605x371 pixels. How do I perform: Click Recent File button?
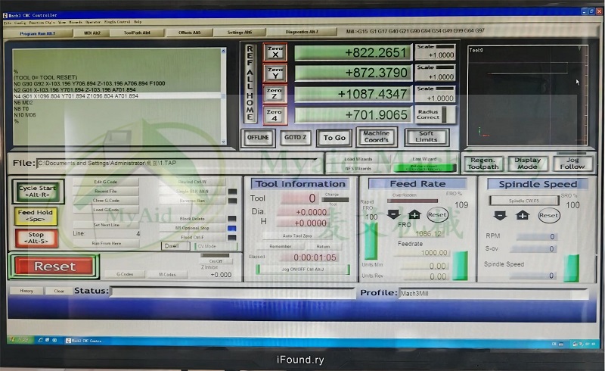(x=106, y=192)
